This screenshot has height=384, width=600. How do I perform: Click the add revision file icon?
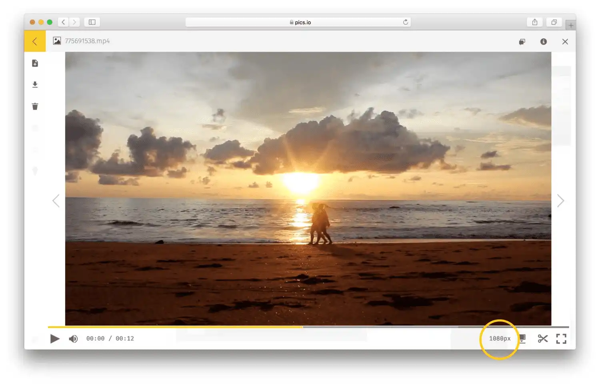coord(35,63)
